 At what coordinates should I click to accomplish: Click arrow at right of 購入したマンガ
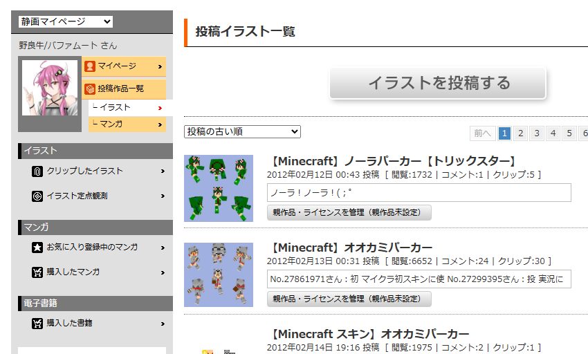click(163, 272)
